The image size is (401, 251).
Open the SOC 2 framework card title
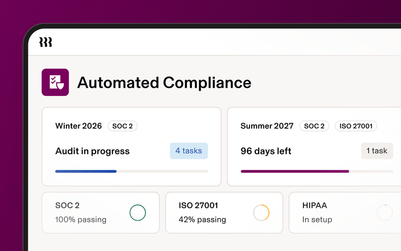(x=67, y=205)
